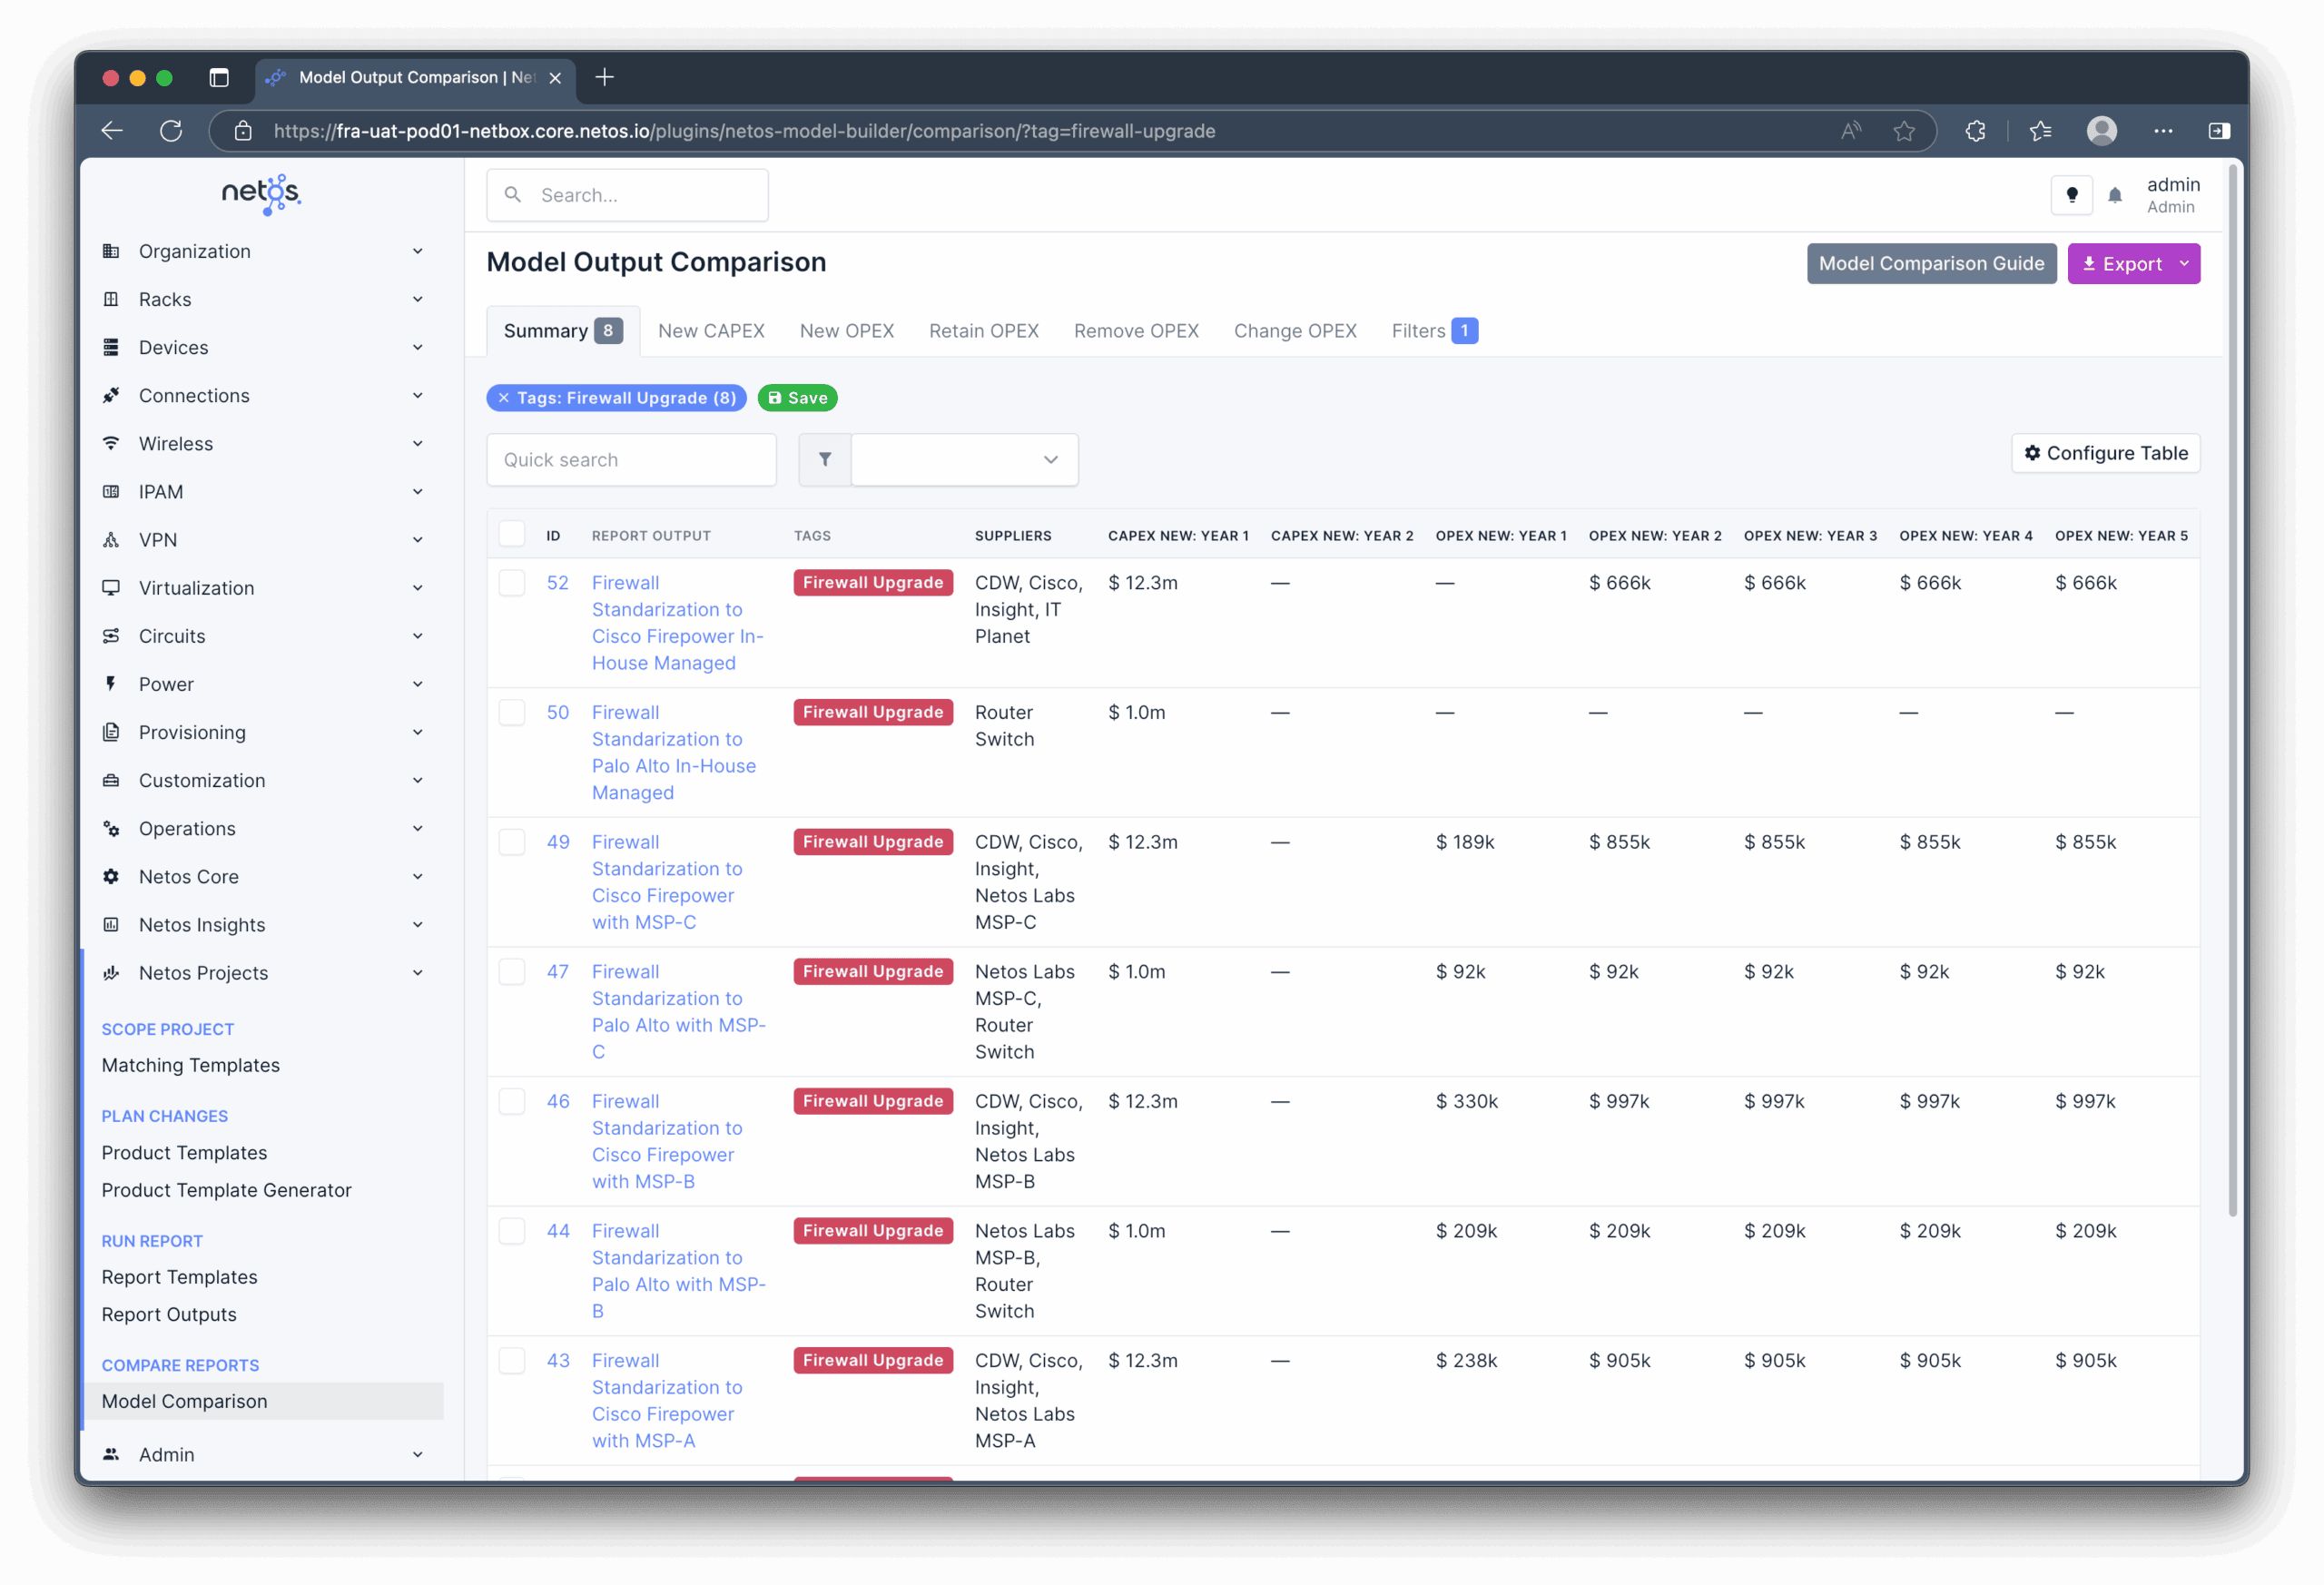2324x1585 pixels.
Task: Open the Filters tab
Action: pos(1434,331)
